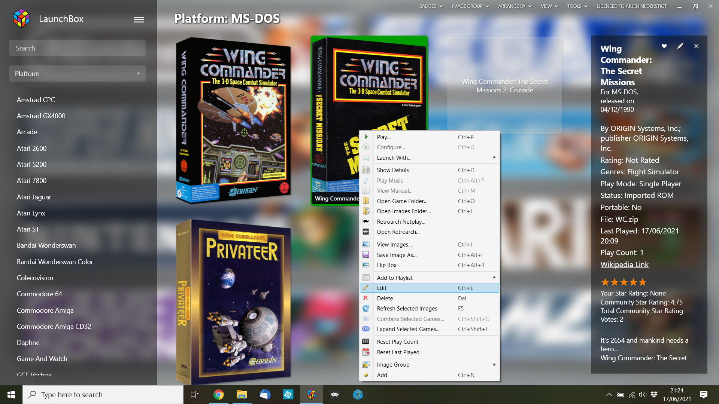
Task: Click the Add to Playlist icon
Action: 366,278
